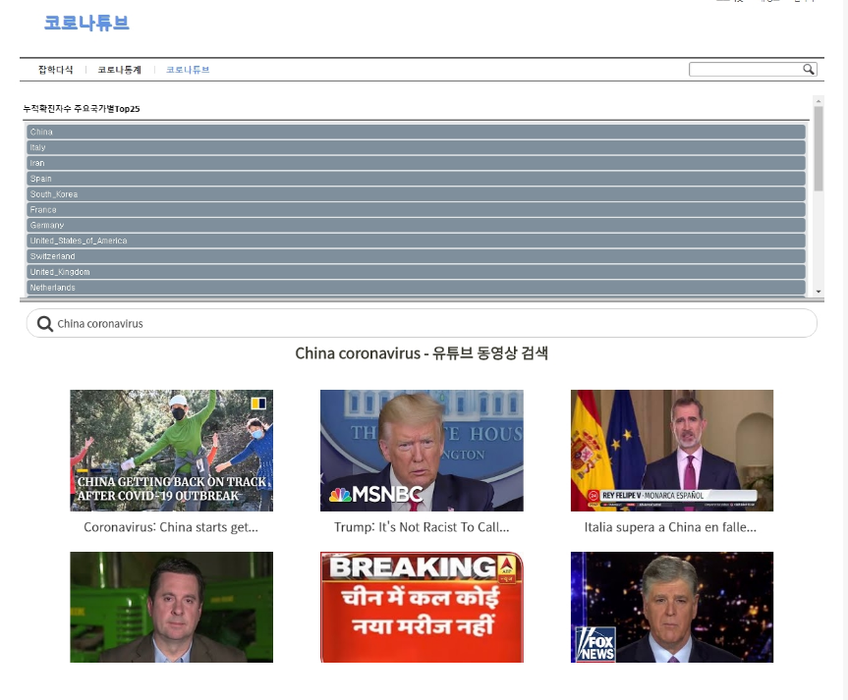Click the magnifier icon in top search box
This screenshot has height=700, width=848.
809,69
